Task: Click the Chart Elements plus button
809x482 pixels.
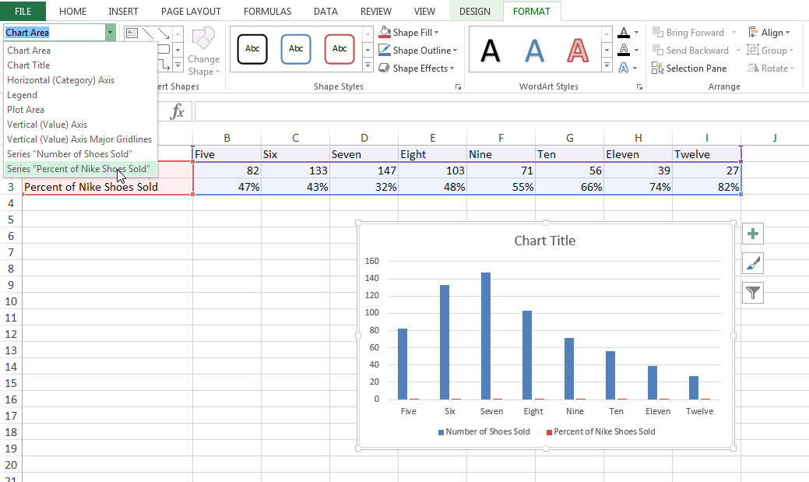Action: (x=753, y=233)
